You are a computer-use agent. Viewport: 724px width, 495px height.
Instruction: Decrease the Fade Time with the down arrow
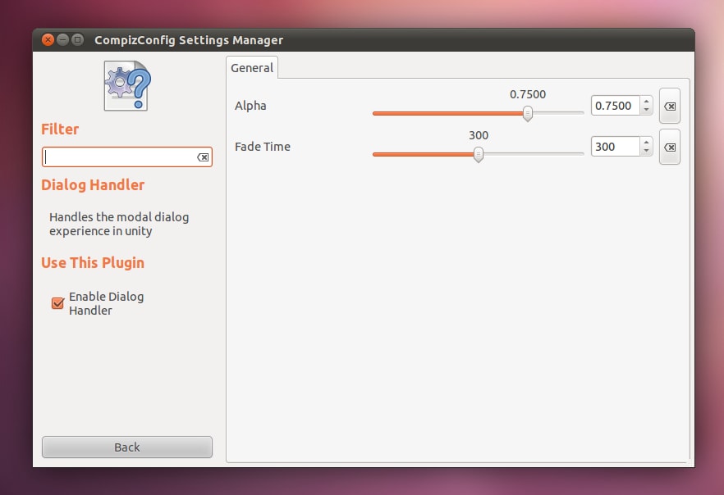click(x=647, y=151)
